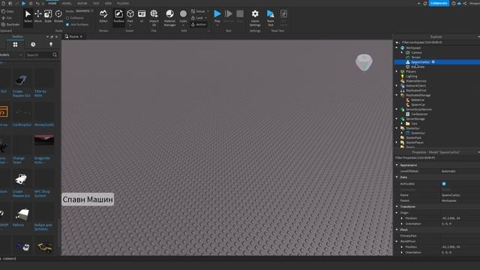Click the Collaborate button
This screenshot has height=270, width=480.
[439, 3]
